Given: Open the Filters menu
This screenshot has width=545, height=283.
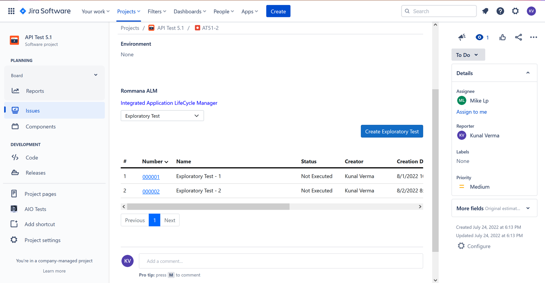Looking at the screenshot, I should coord(157,11).
